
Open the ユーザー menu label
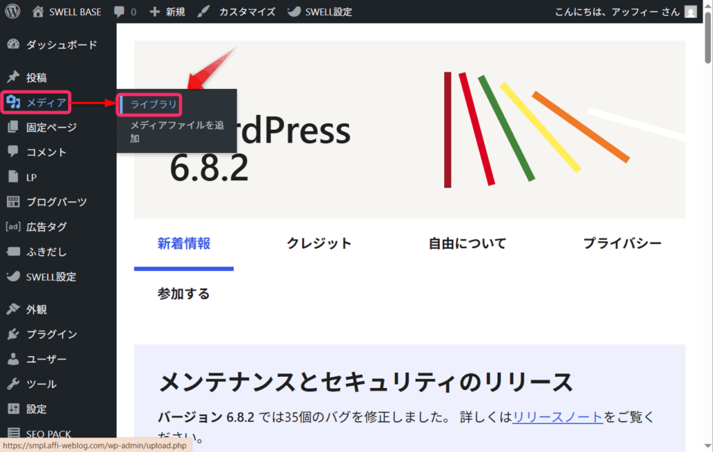point(47,360)
